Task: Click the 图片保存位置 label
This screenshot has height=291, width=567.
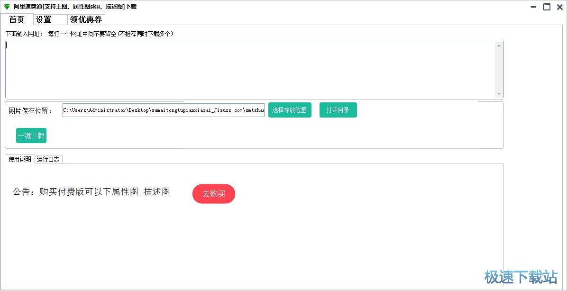Action: (30, 111)
